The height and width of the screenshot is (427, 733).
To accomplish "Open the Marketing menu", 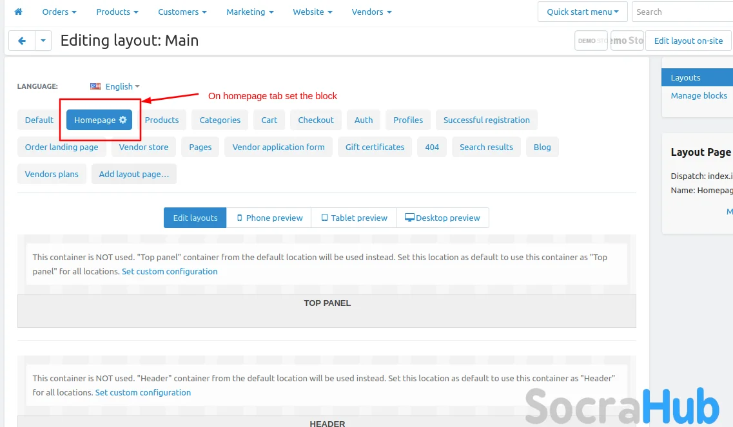I will click(x=250, y=12).
